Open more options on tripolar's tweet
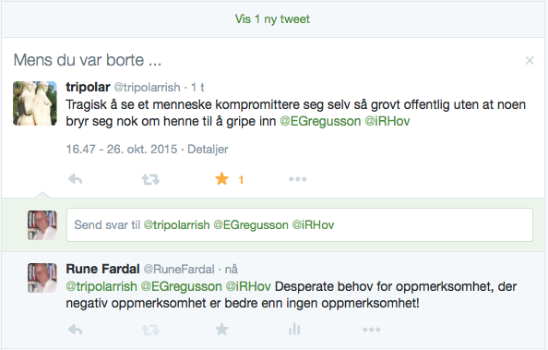This screenshot has width=548, height=350. pos(298,179)
